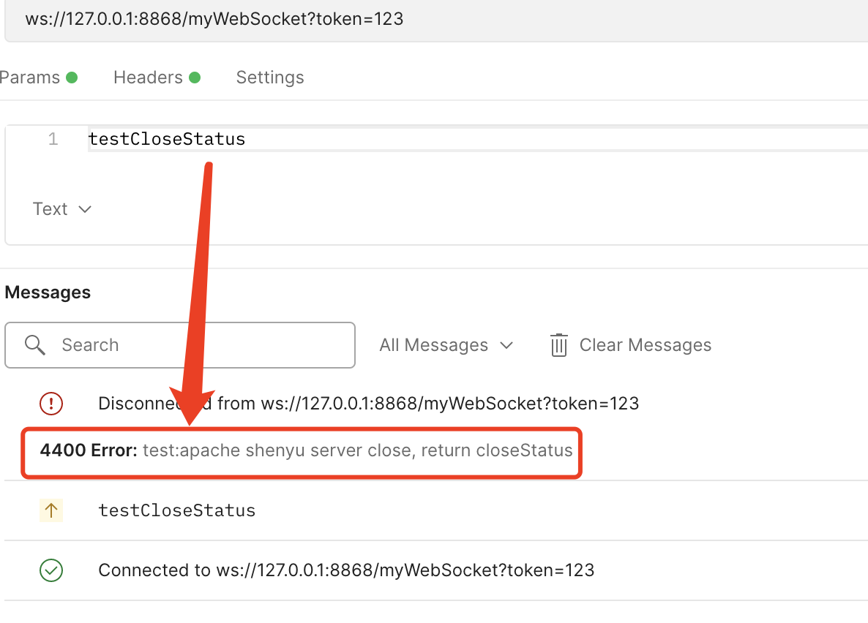Open the Text message format dropdown
868x623 pixels.
coord(61,209)
